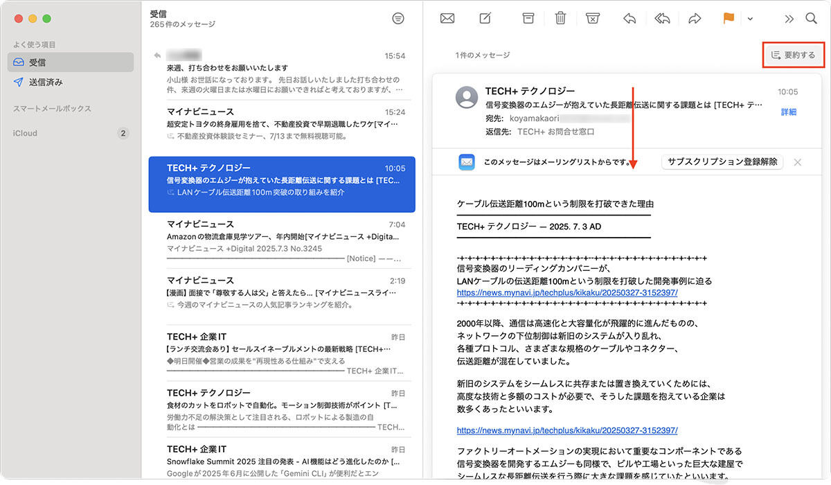831x485 pixels.
Task: Archive the selected message
Action: click(x=528, y=19)
